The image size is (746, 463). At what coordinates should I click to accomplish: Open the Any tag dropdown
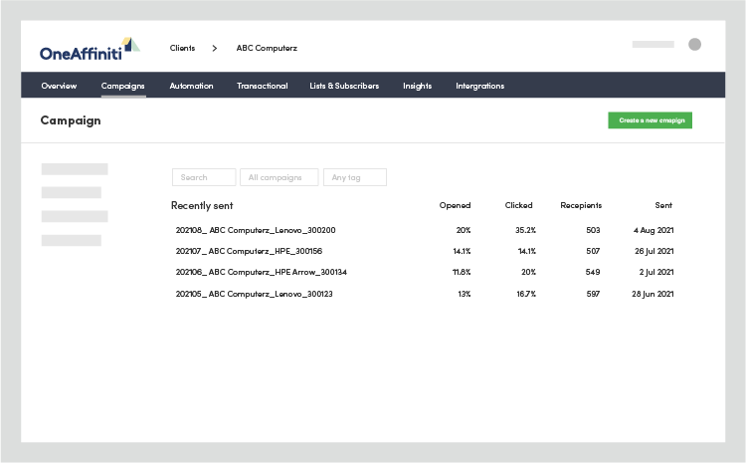[x=355, y=177]
